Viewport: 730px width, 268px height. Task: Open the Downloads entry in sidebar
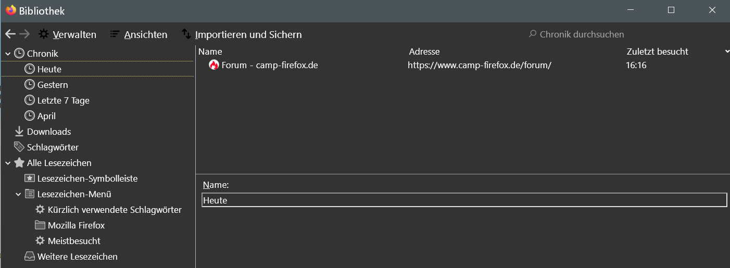(48, 132)
